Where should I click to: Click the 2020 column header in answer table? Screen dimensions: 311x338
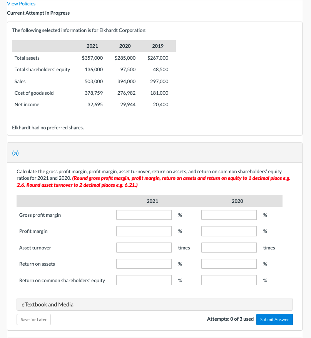(x=237, y=201)
